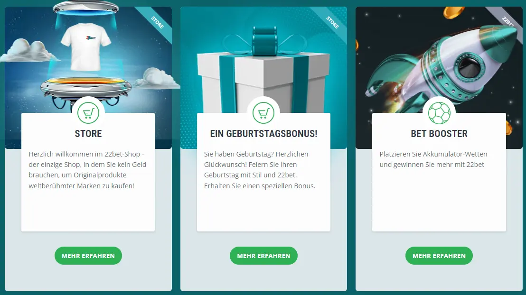Click MEHR ERFAHREN under the Store card
Viewport: 526px width, 295px height.
[88, 256]
